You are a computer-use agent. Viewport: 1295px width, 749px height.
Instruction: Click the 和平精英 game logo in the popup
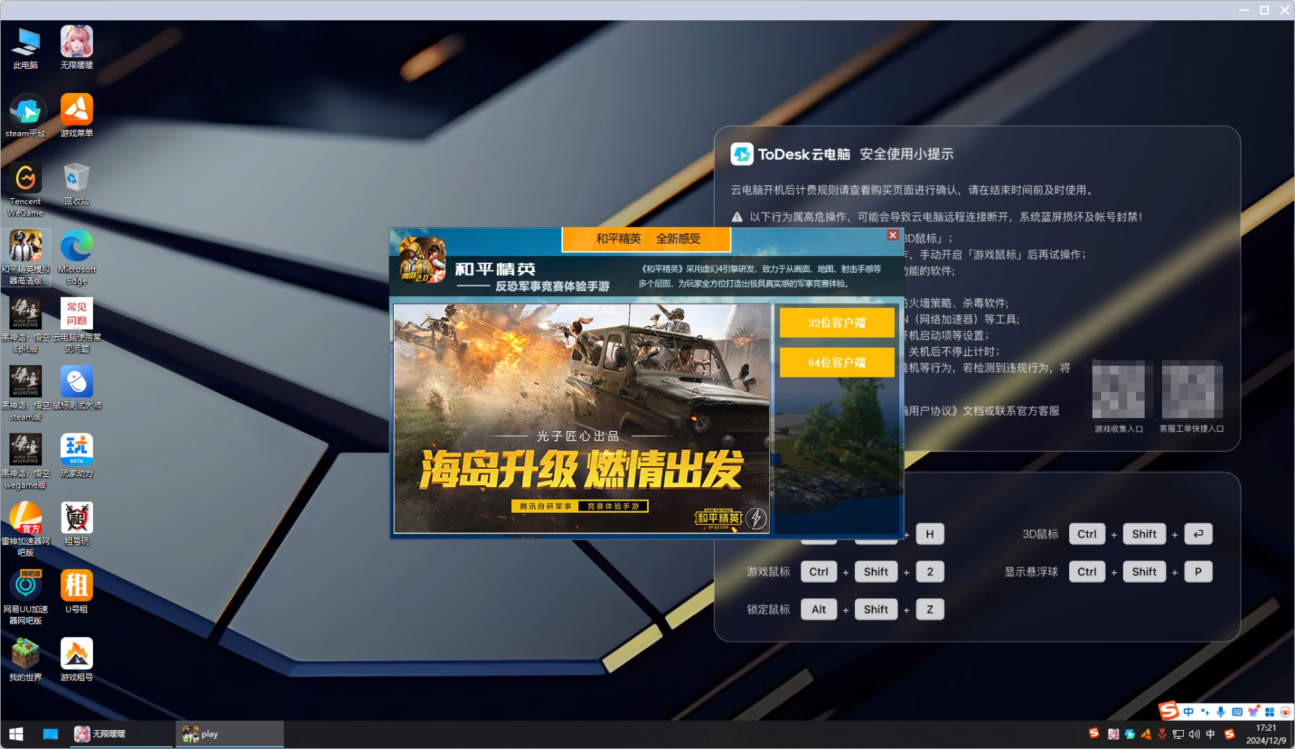[423, 260]
